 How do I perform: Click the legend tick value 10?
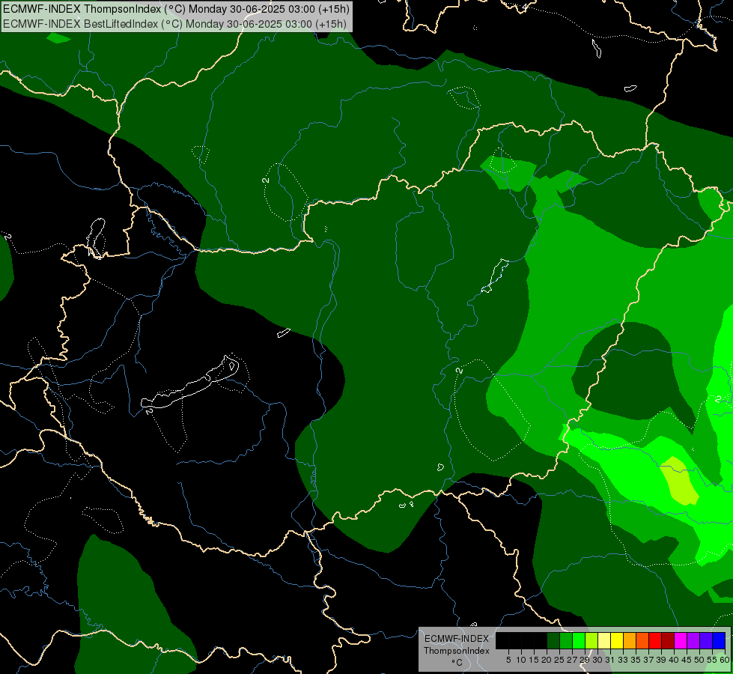pyautogui.click(x=521, y=660)
